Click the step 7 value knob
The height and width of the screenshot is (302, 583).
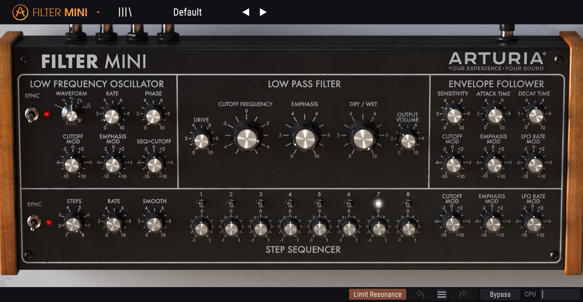379,228
